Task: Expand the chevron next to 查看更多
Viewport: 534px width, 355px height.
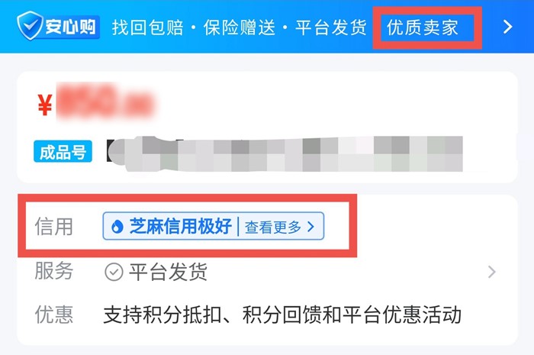Action: point(310,227)
